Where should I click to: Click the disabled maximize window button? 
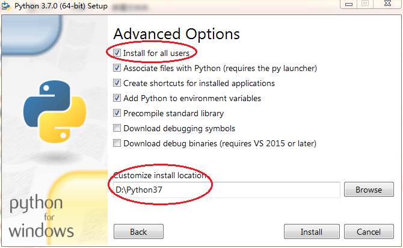(365, 4)
